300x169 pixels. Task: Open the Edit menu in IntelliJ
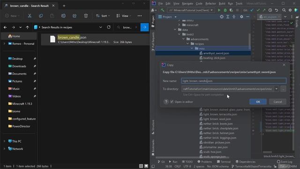click(168, 3)
